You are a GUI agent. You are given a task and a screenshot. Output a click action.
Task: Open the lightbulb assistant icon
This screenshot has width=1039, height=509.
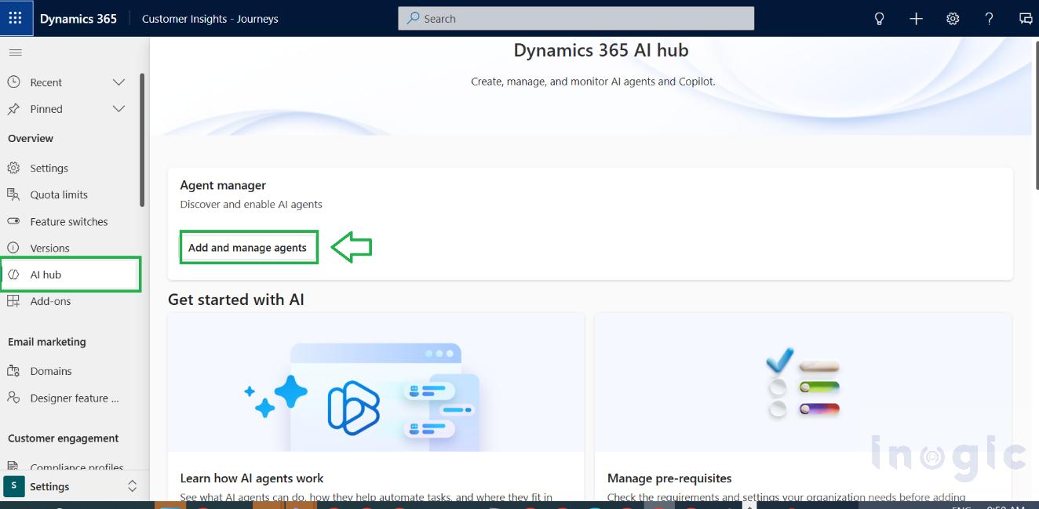click(879, 19)
